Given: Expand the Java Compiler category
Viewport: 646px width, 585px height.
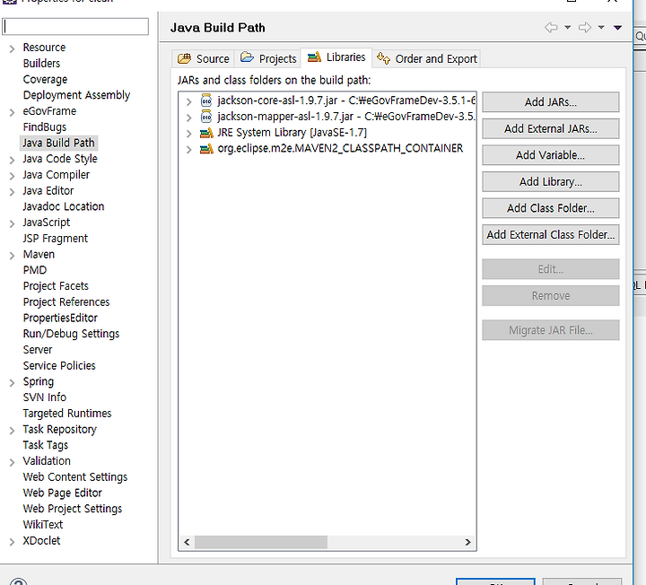Looking at the screenshot, I should (12, 176).
